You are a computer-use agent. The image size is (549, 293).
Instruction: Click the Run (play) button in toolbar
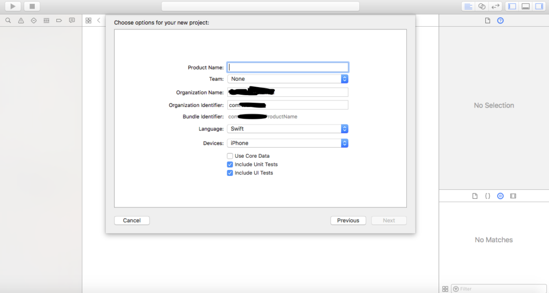point(13,6)
